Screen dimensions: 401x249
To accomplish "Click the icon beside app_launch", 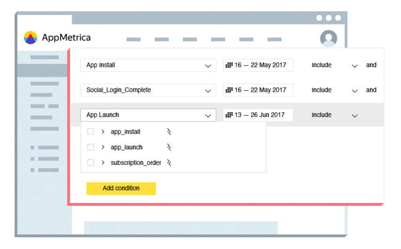I will [x=169, y=147].
